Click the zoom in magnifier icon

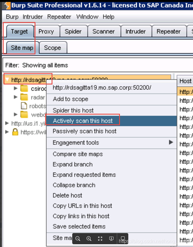coord(89,238)
